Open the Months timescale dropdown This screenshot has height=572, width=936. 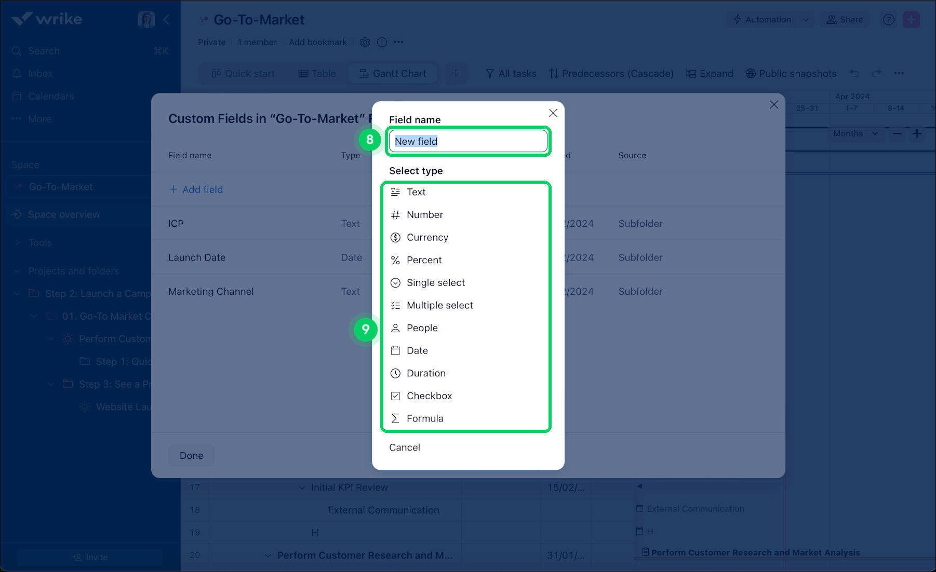click(x=855, y=133)
